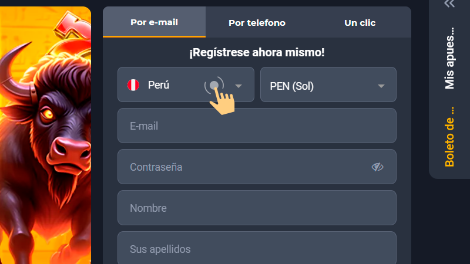This screenshot has height=264, width=470.
Task: Expand the PEN (Sol) currency arrow
Action: pos(381,86)
